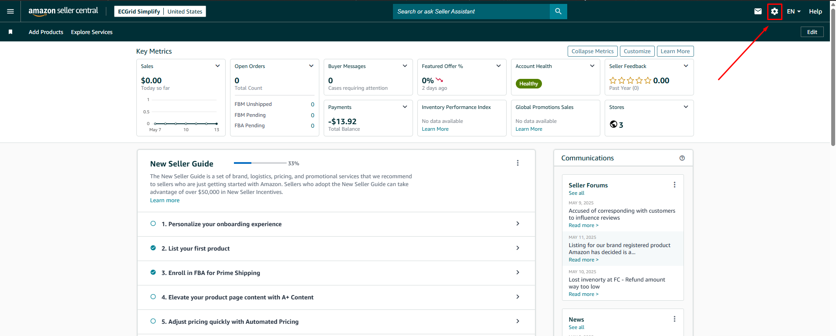Click the Amazon Seller Central logo
836x336 pixels.
pyautogui.click(x=63, y=11)
